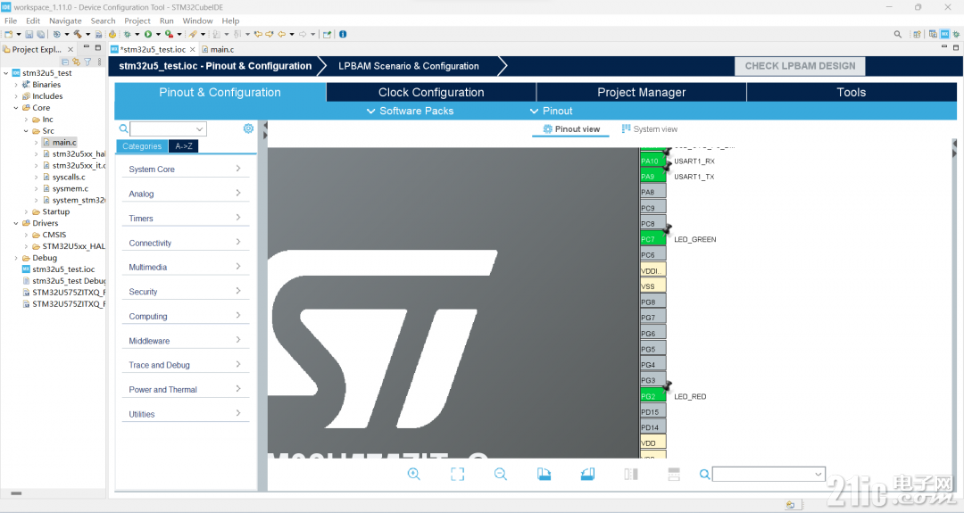Rotate the chip counterclockwise

point(587,475)
